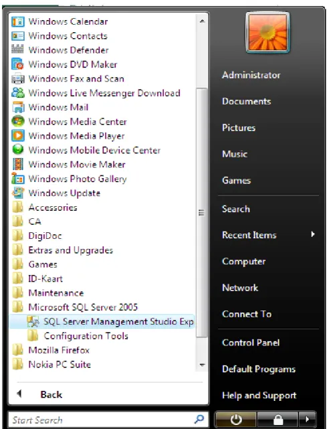The height and width of the screenshot is (429, 327).
Task: Click the CA folder icon
Action: [18, 222]
